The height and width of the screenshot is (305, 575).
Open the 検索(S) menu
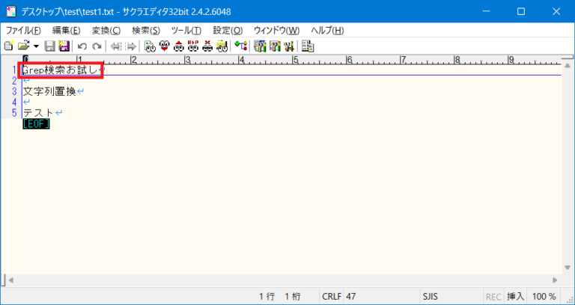point(146,30)
